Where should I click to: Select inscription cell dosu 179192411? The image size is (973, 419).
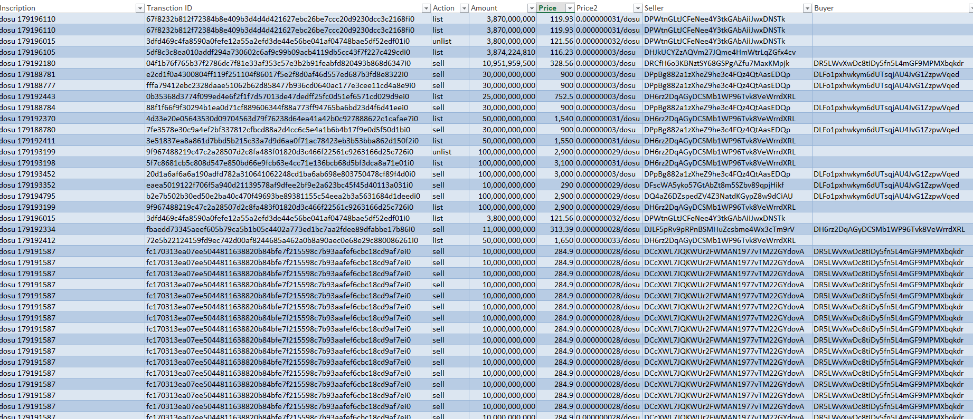pos(72,141)
